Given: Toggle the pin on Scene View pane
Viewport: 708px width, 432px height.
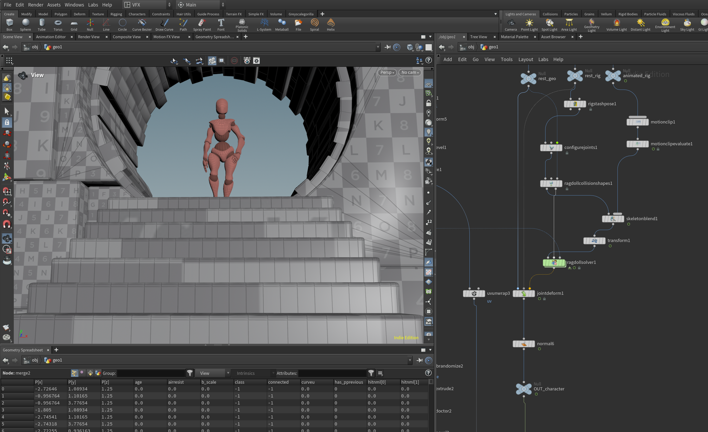Looking at the screenshot, I should click(388, 47).
